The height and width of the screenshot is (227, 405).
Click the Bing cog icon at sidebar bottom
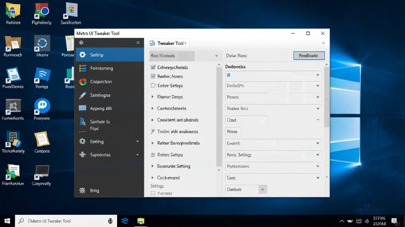coord(82,190)
